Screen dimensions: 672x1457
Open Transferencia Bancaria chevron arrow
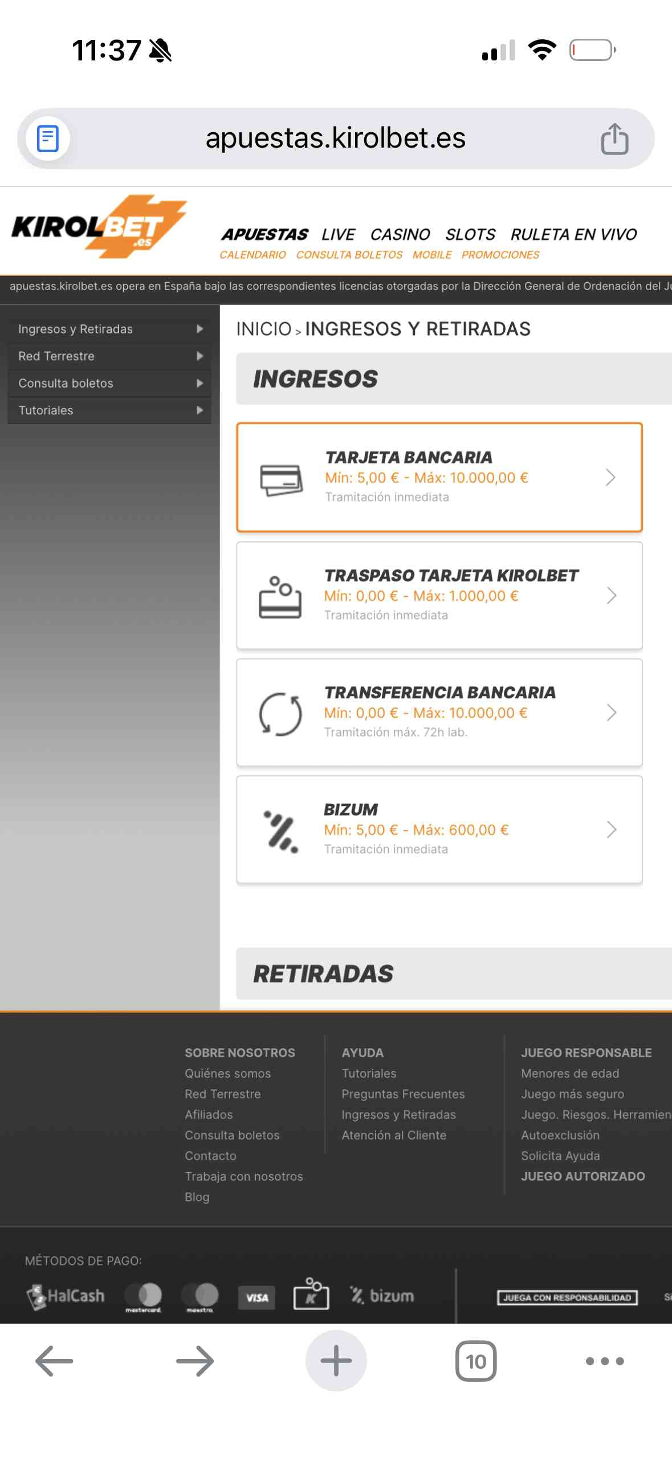[x=612, y=713]
